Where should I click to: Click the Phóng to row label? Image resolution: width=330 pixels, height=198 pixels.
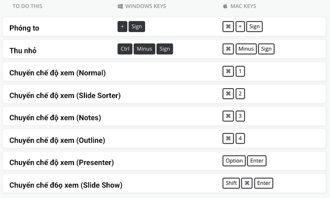24,28
